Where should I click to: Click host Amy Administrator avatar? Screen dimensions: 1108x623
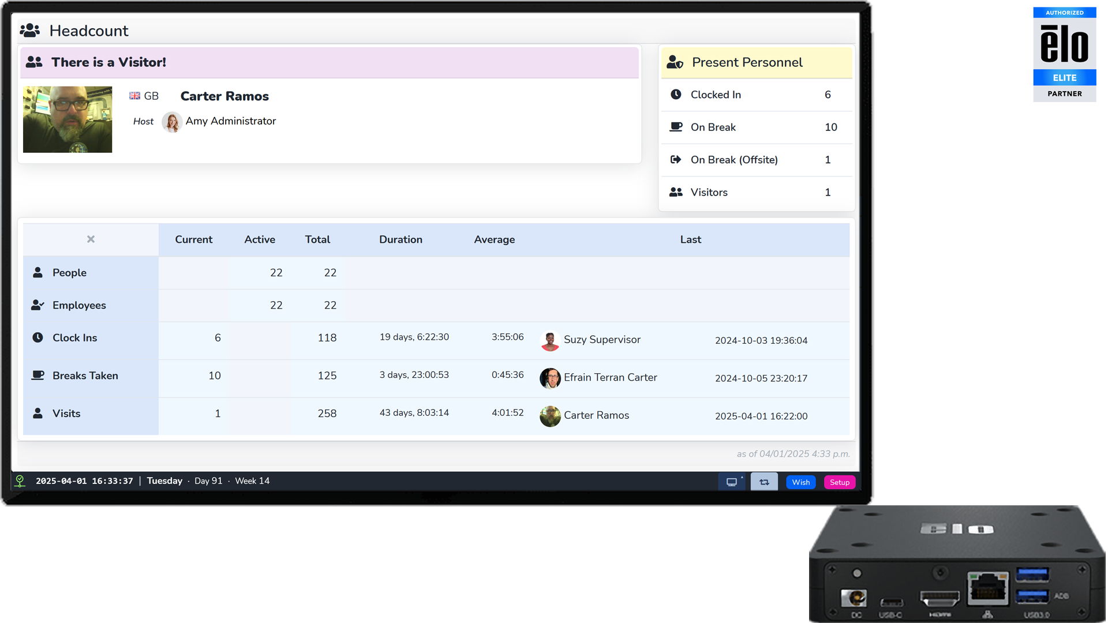pos(172,122)
